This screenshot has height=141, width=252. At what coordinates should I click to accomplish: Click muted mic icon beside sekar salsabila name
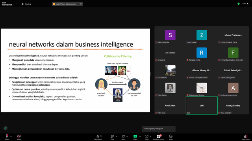coord(156,42)
